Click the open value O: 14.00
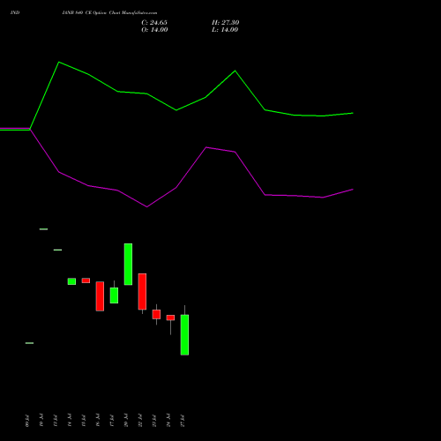The height and width of the screenshot is (441, 441). [x=154, y=30]
